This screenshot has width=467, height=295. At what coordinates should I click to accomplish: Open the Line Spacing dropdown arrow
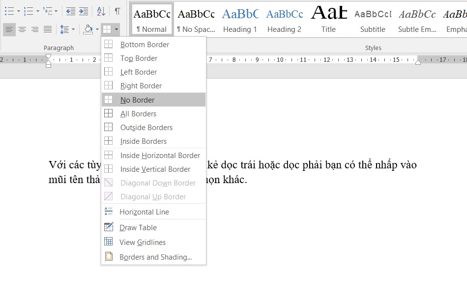pyautogui.click(x=73, y=29)
